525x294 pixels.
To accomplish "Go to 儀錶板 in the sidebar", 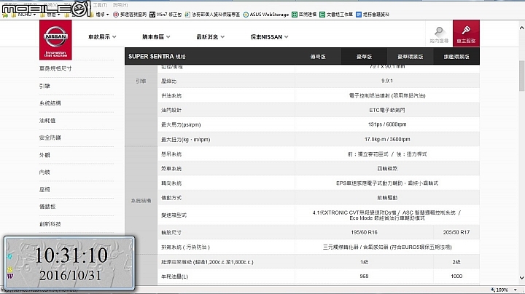I will 47,207.
